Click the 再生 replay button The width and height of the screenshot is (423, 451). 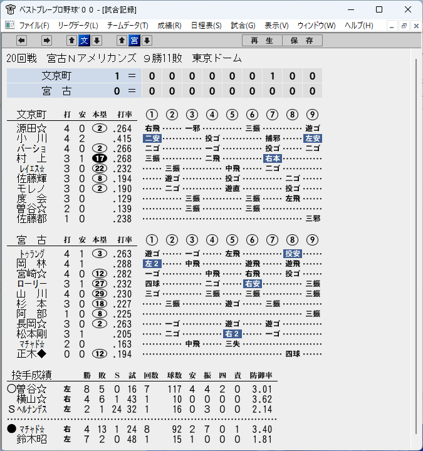(x=262, y=41)
